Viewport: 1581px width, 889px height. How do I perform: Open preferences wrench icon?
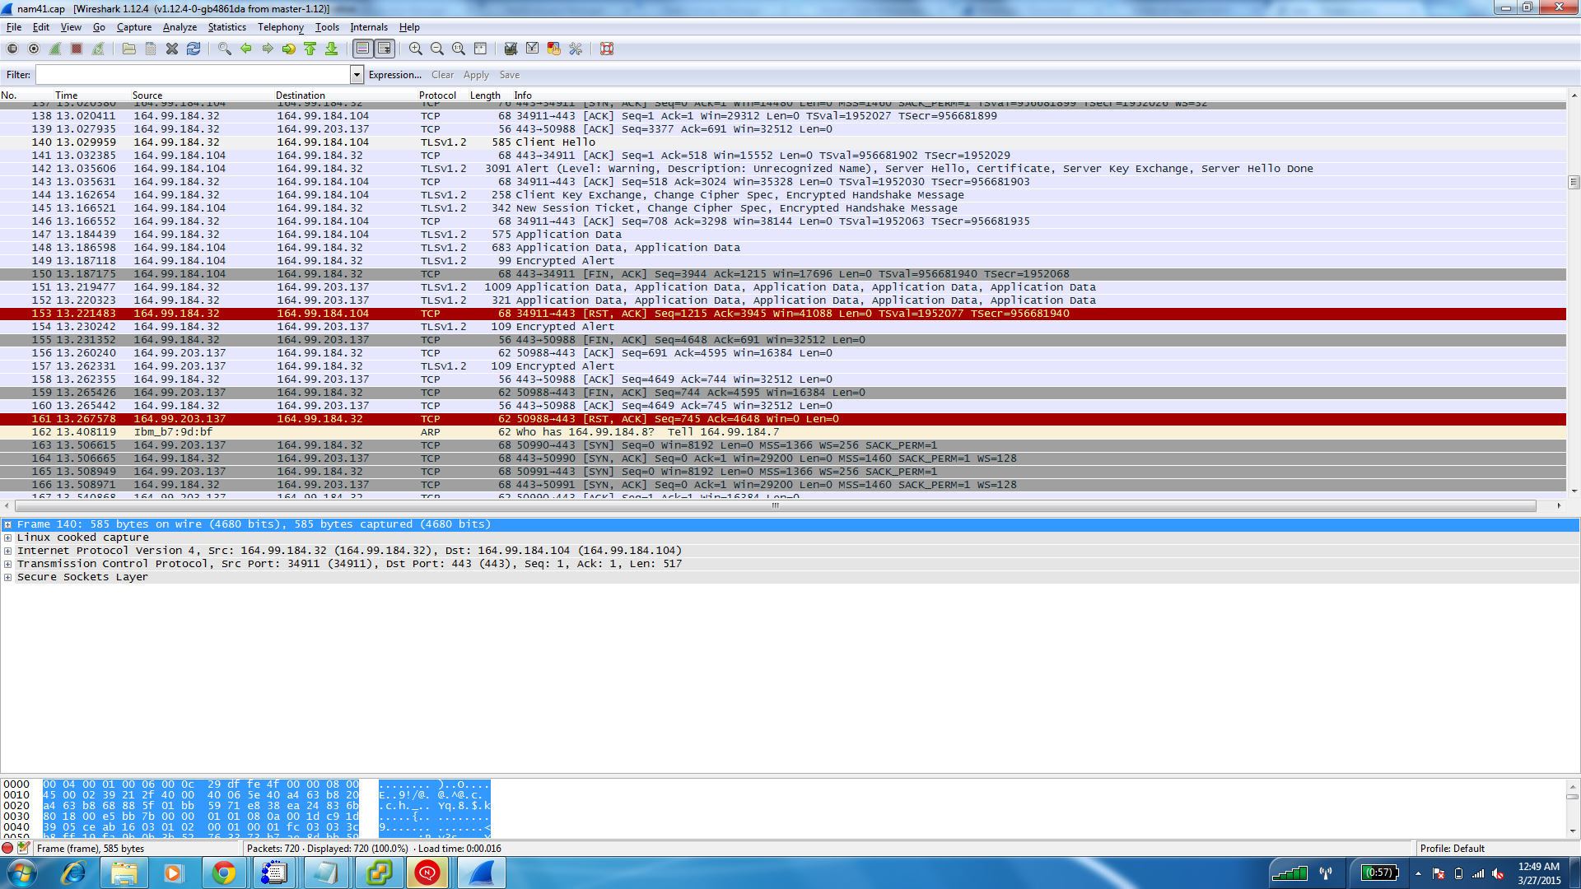[x=576, y=49]
